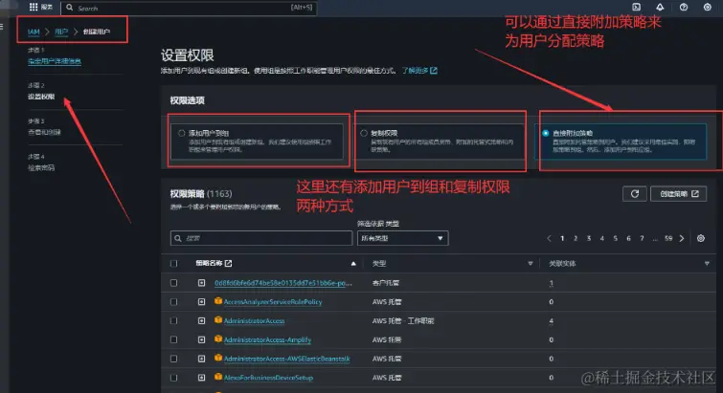This screenshot has height=393, width=723.
Task: Click the AdministratorAccess-Amplify orange policy icon
Action: (x=218, y=339)
